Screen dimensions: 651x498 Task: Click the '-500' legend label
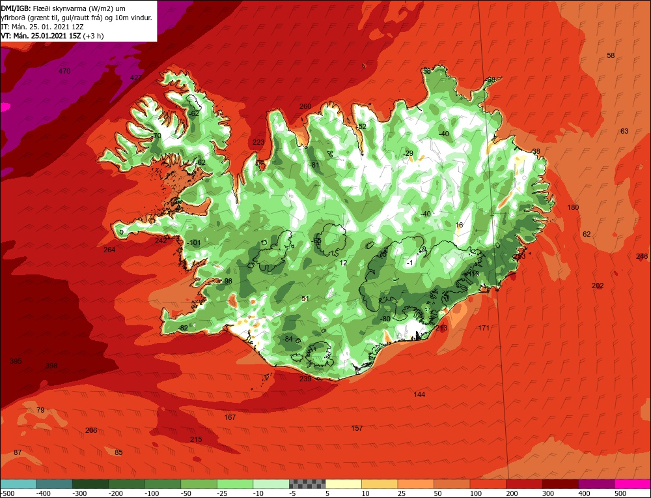[x=8, y=493]
